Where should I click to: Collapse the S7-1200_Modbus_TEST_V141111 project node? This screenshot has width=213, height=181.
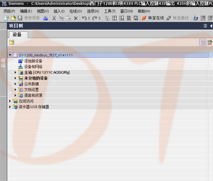click(10, 55)
